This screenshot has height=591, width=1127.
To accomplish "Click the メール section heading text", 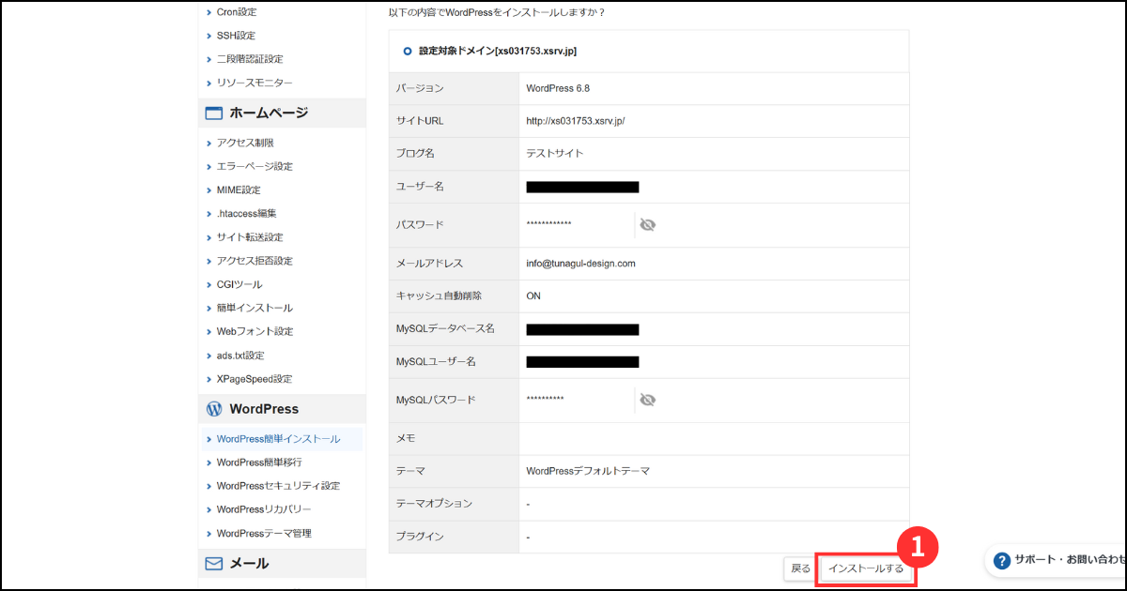I will [x=249, y=564].
